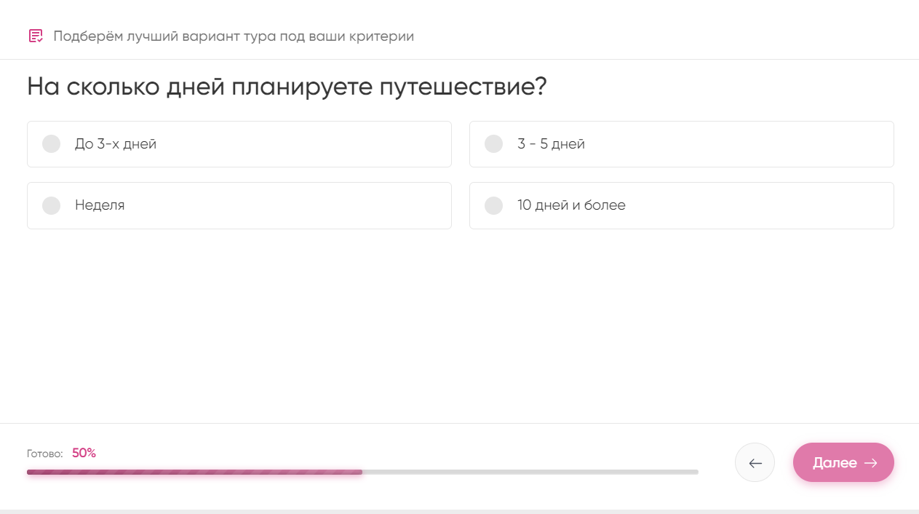Click the pink checklist icon in the header

[36, 36]
